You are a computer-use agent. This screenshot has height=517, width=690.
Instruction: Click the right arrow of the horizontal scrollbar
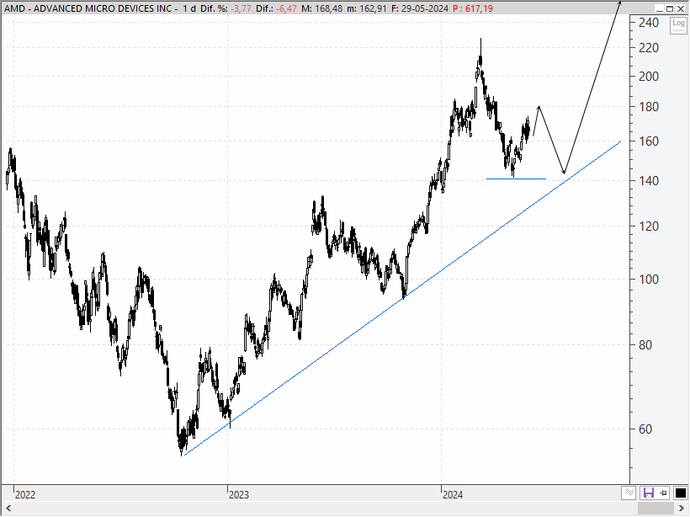[682, 509]
